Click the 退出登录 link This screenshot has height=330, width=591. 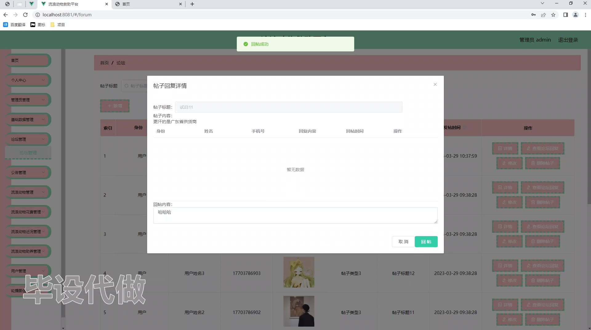568,40
